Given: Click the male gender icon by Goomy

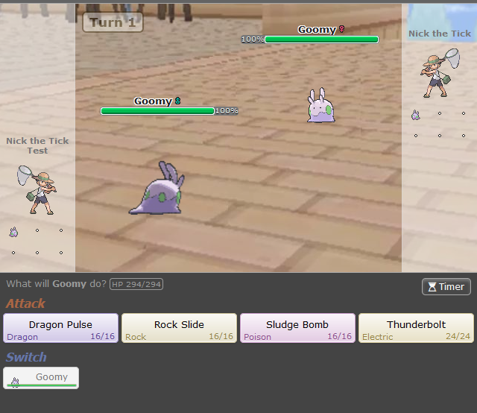Looking at the screenshot, I should [x=178, y=101].
